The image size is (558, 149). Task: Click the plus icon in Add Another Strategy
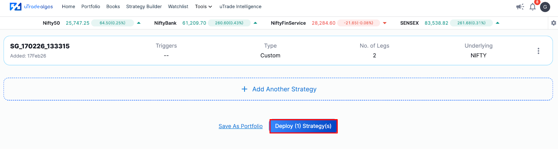pos(244,89)
